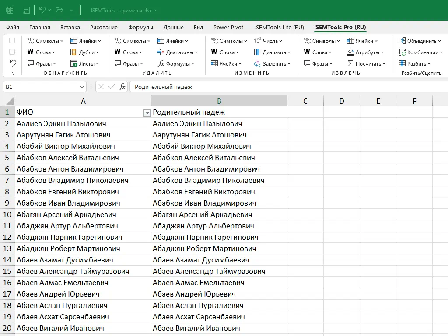Screen dimensions: 448x336
Task: Open Ячейки in the ИЗМЕНИТЬ group
Action: coord(226,64)
